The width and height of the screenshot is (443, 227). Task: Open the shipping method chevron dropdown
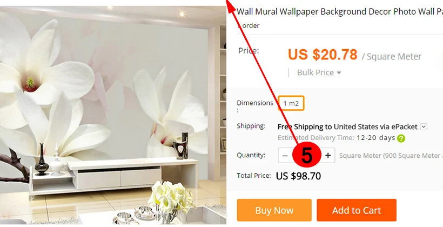click(x=424, y=126)
